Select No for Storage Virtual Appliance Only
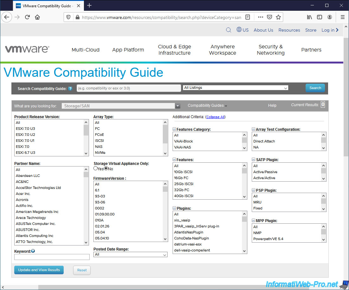The image size is (349, 290). tap(106, 169)
